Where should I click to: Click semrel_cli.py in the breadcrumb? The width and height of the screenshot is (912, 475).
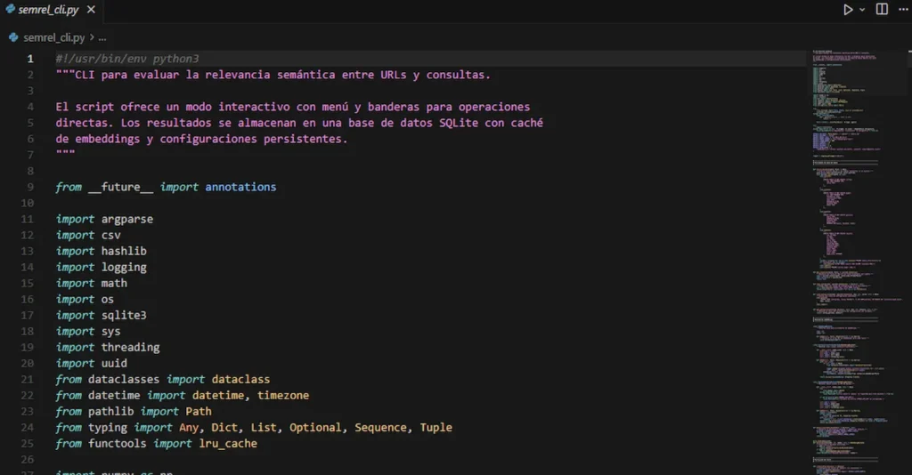point(54,37)
